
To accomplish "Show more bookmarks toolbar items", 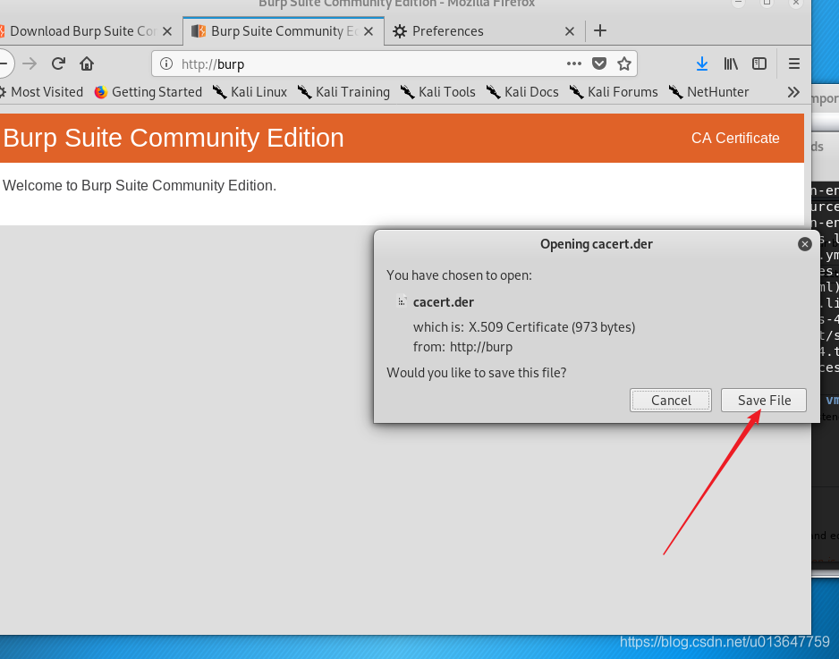I will [793, 92].
